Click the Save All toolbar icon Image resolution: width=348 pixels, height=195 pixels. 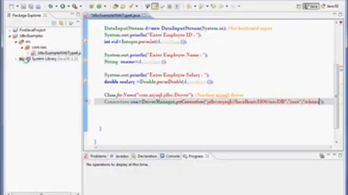coord(31,6)
